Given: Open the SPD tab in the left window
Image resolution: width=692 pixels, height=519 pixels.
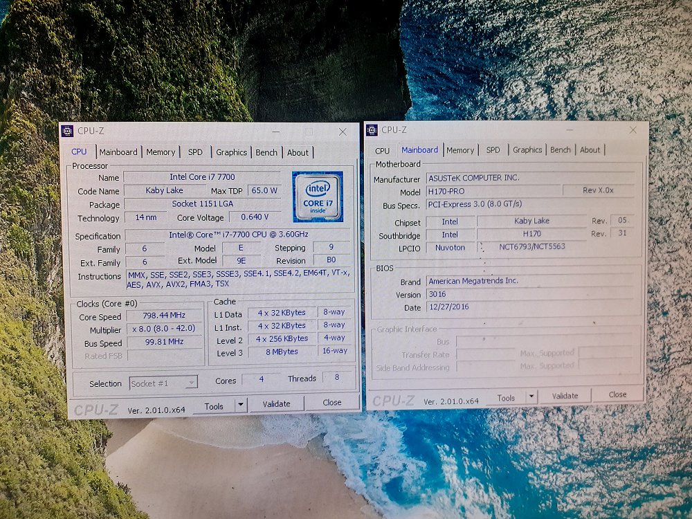Looking at the screenshot, I should coord(196,152).
